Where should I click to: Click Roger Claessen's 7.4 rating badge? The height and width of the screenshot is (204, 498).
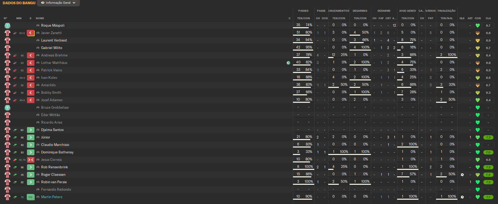(488, 175)
